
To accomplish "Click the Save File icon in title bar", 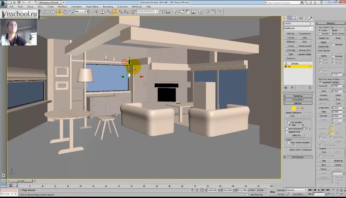I will [x=19, y=3].
